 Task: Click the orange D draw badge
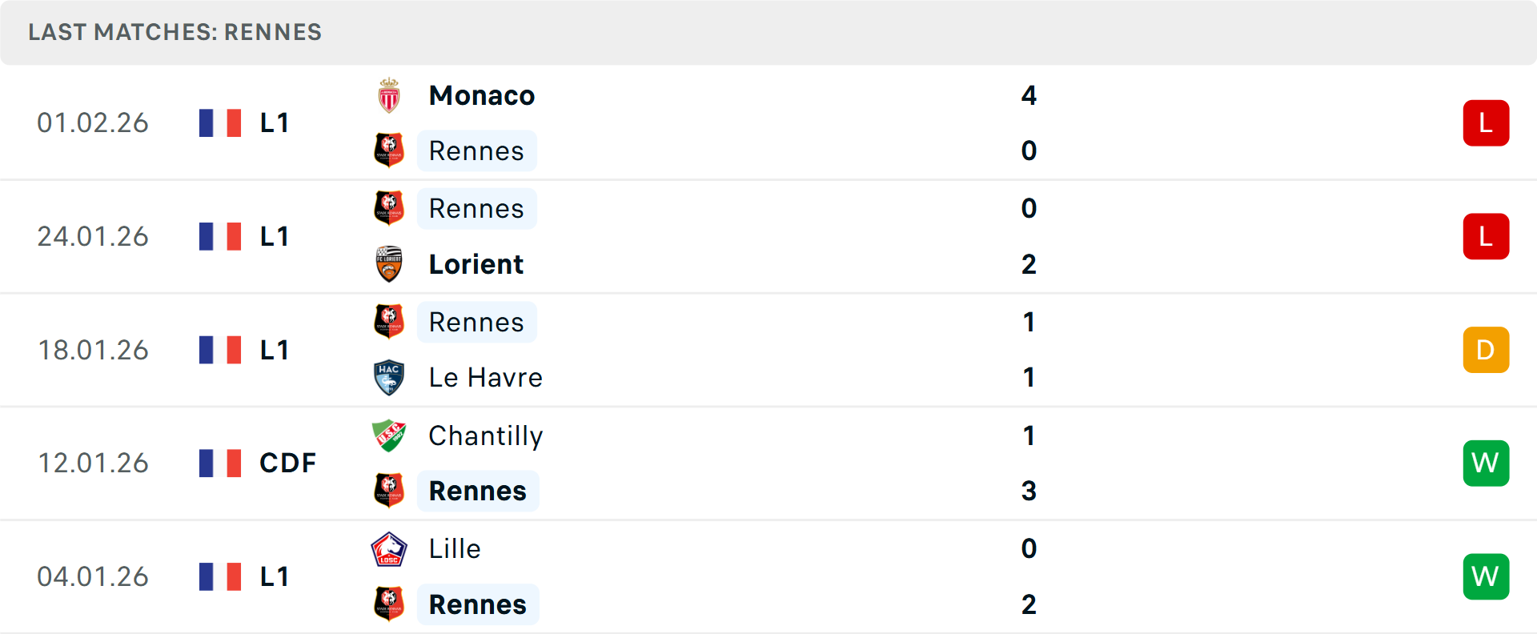(x=1486, y=350)
